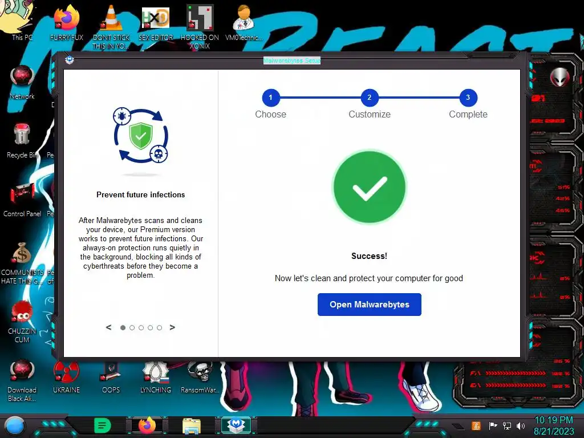This screenshot has width=584, height=438.
Task: Open the green notes app in taskbar
Action: pos(103,425)
